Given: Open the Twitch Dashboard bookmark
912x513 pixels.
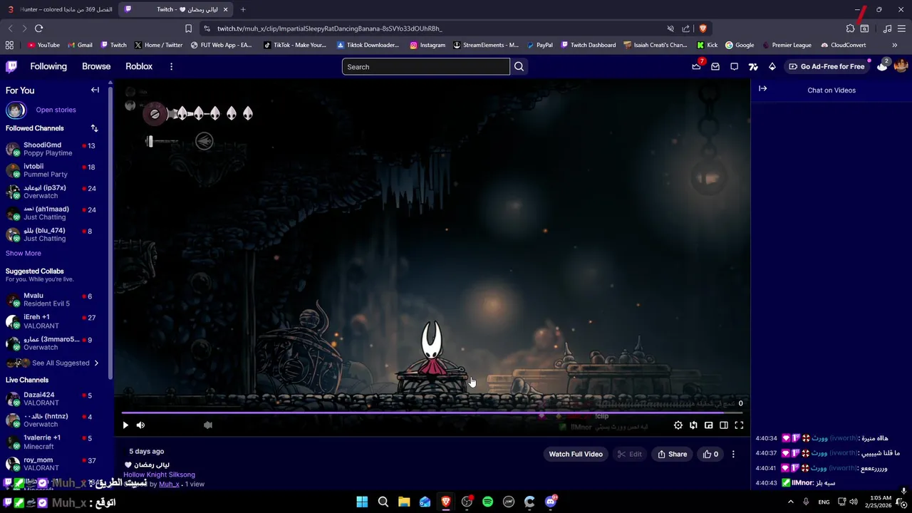Looking at the screenshot, I should [x=589, y=45].
